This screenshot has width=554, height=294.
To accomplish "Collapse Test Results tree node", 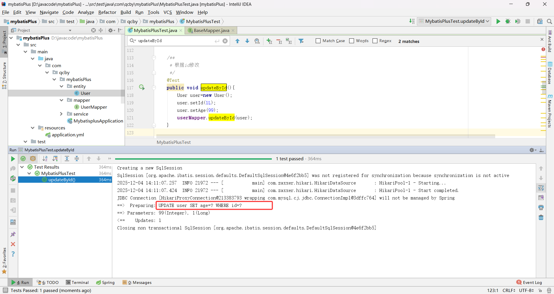I will (x=22, y=167).
